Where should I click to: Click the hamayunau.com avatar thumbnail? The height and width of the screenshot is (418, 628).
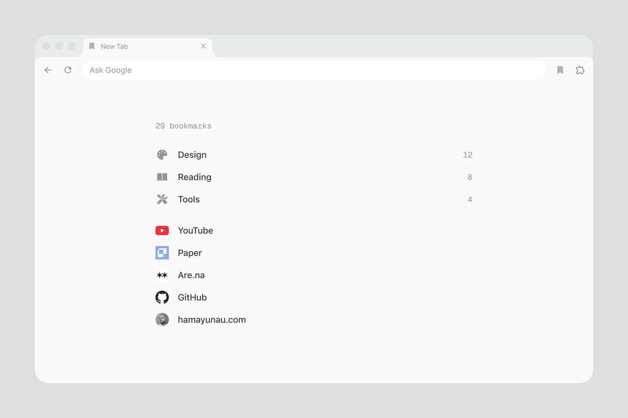click(162, 320)
